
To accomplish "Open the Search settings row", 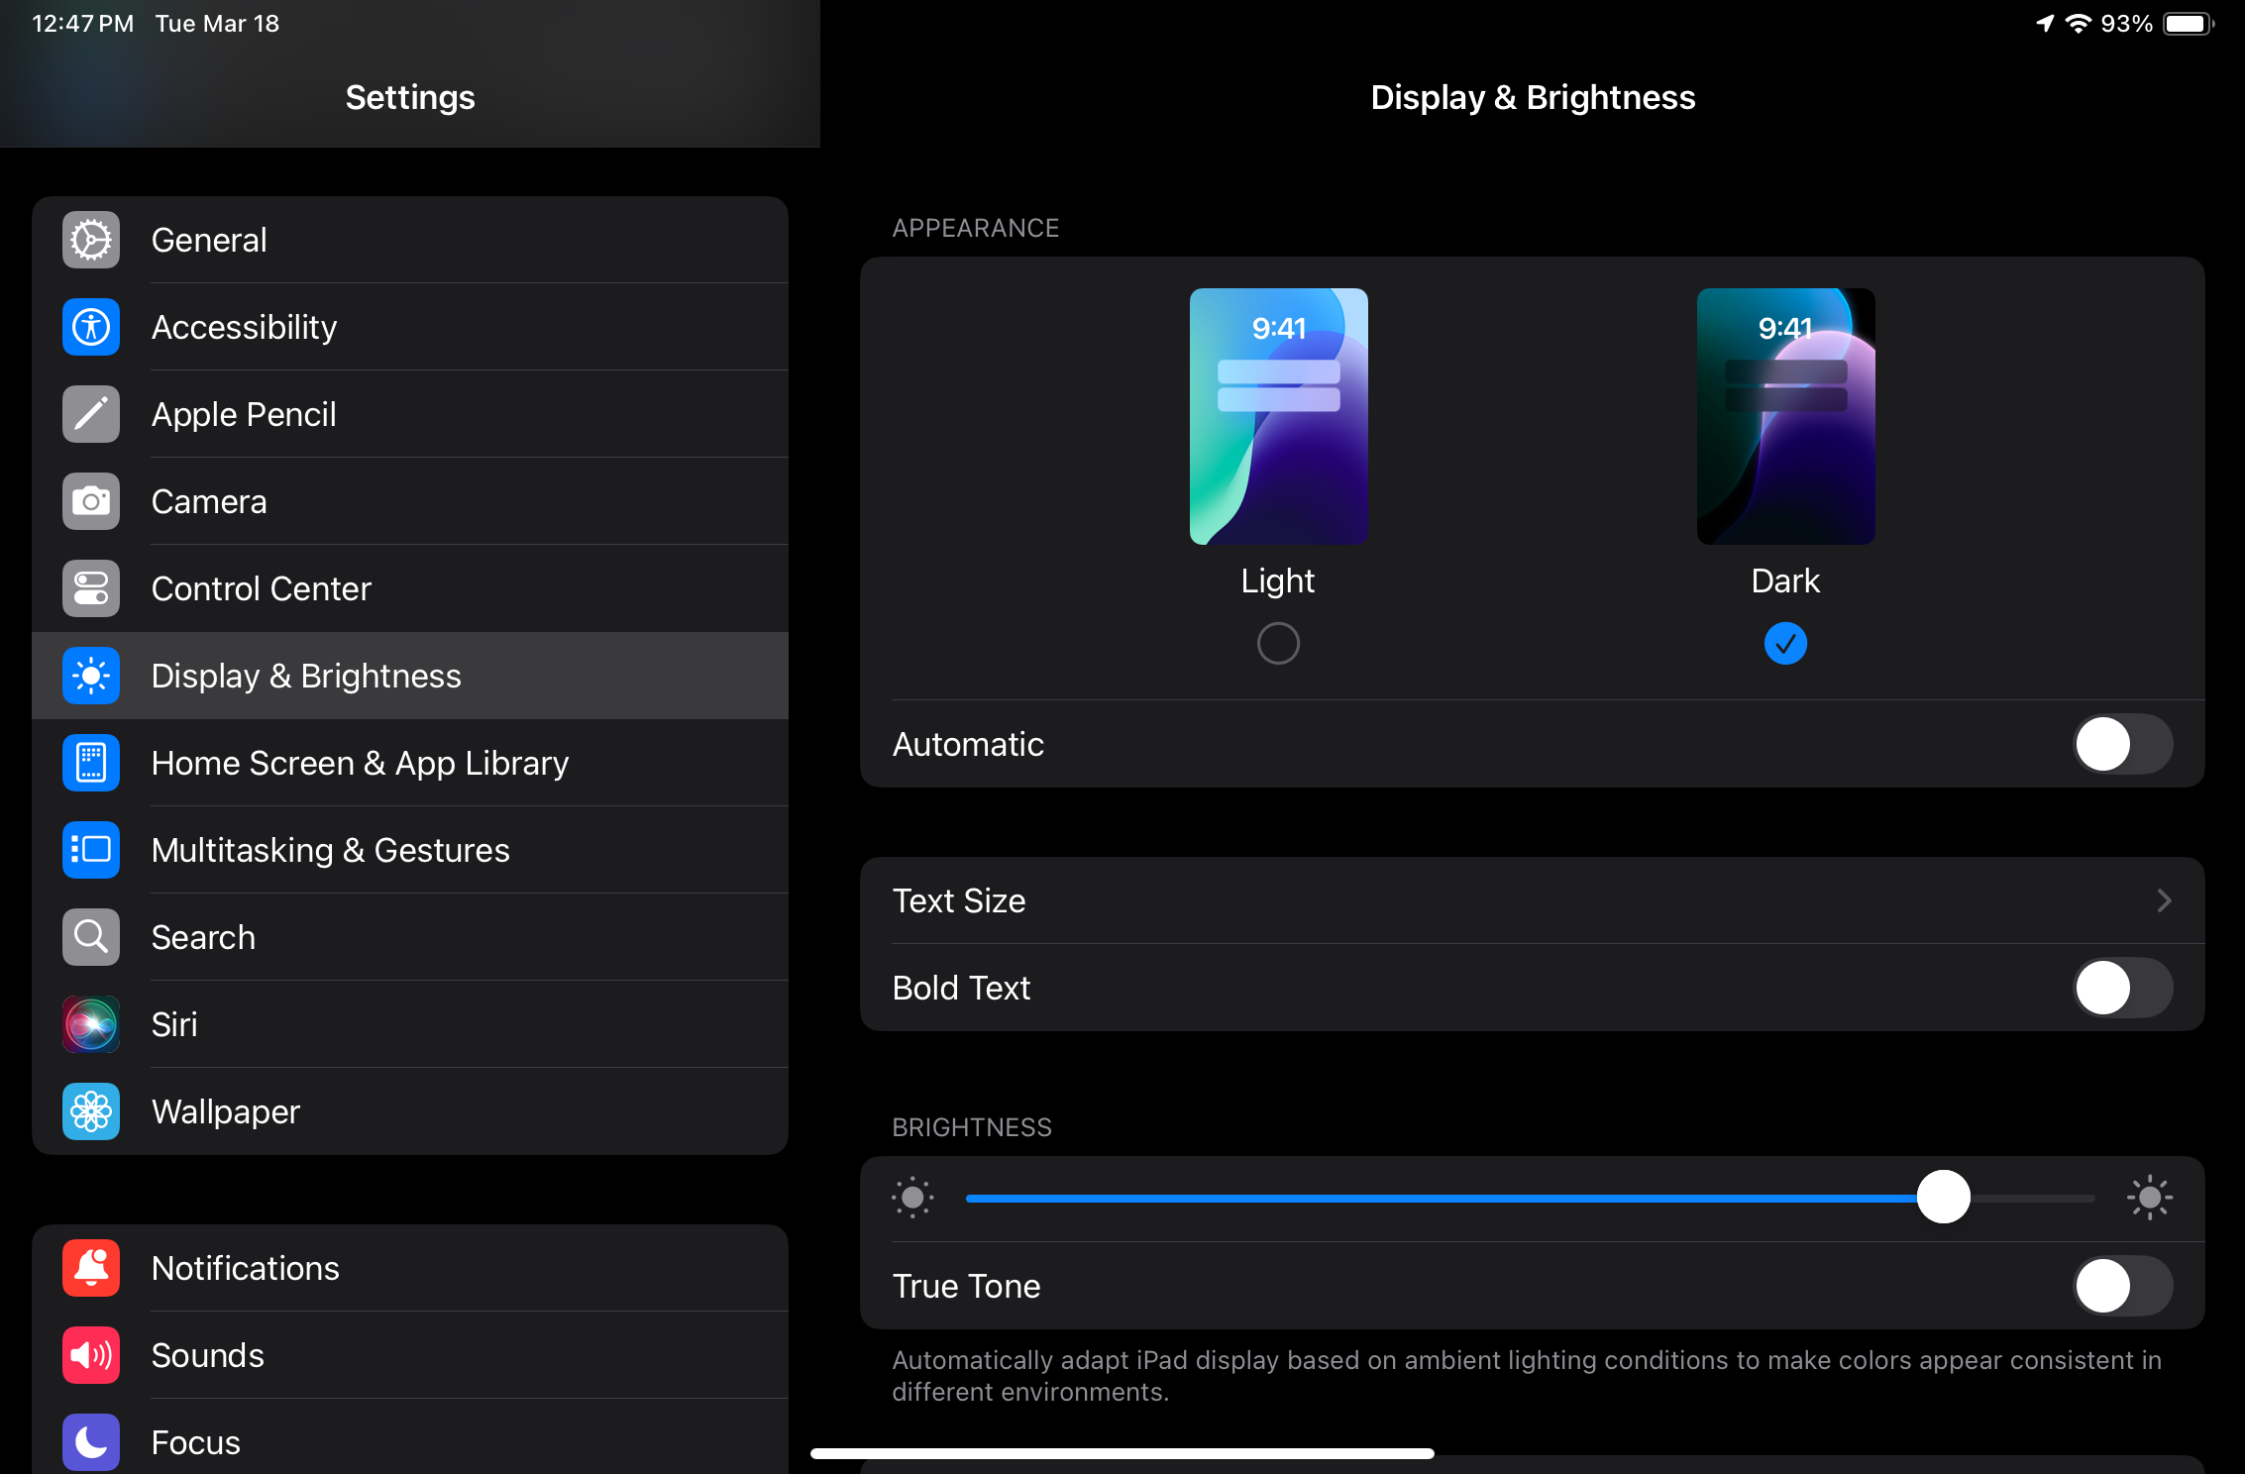I will click(x=204, y=937).
